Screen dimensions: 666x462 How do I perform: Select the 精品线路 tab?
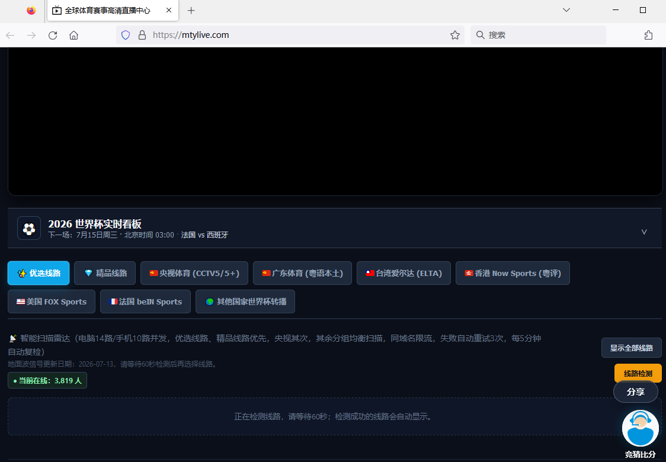pyautogui.click(x=105, y=273)
